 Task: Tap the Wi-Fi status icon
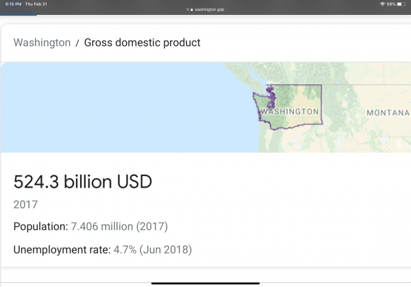point(382,4)
